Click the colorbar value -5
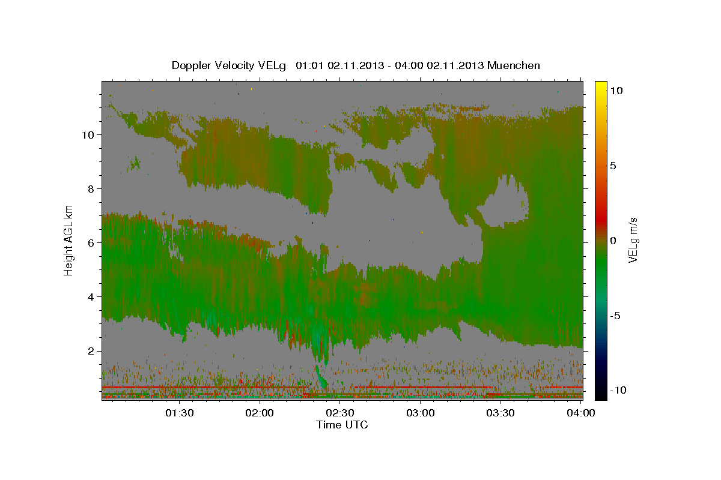This screenshot has height=480, width=721. (x=616, y=316)
